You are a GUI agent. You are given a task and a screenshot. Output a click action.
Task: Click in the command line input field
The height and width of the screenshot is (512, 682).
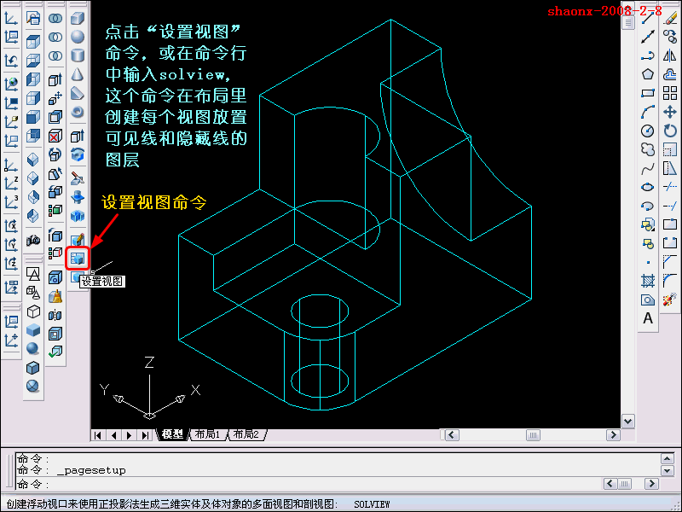pyautogui.click(x=309, y=484)
